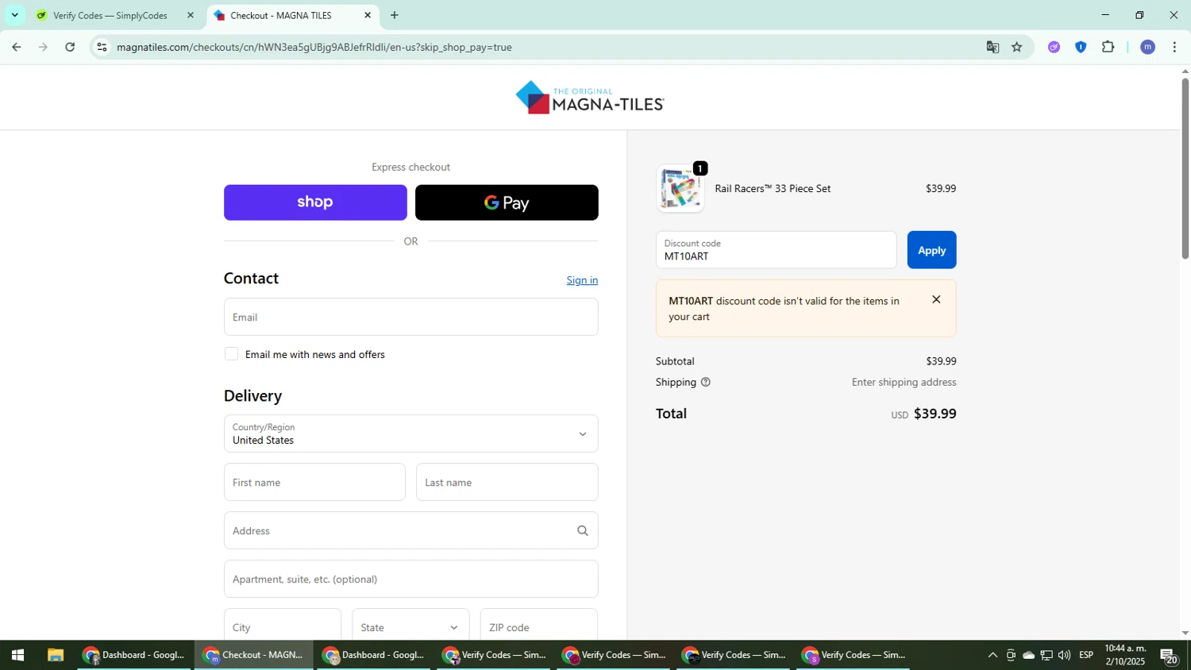The width and height of the screenshot is (1191, 670).
Task: Click the Address search magnifier icon
Action: (x=583, y=530)
